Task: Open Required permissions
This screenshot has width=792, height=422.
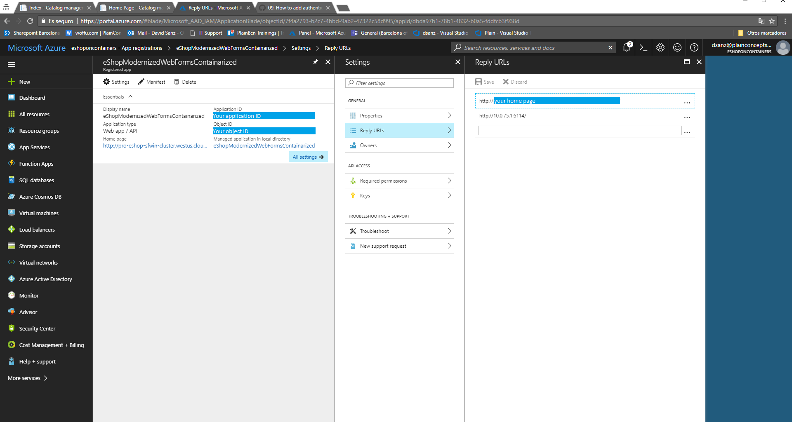Action: 399,181
